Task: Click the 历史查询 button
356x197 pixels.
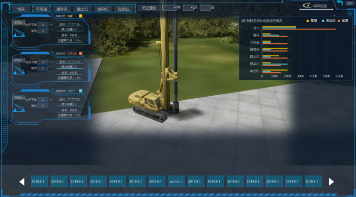Action: 149,8
